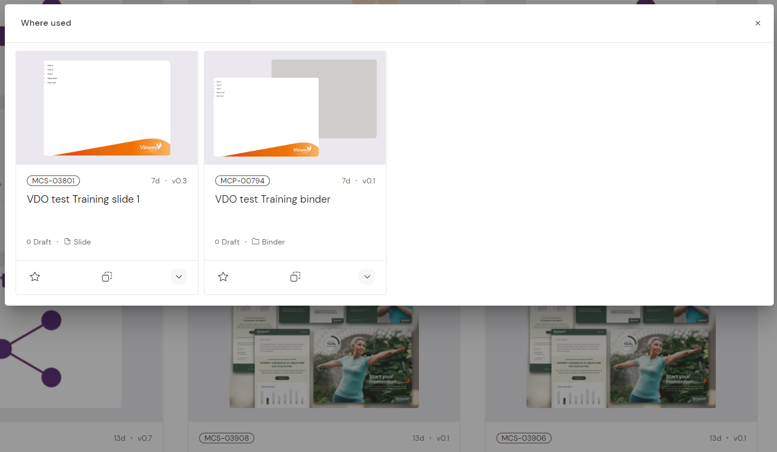Click the MCS-03908 badge in the background
777x452 pixels.
pos(226,438)
